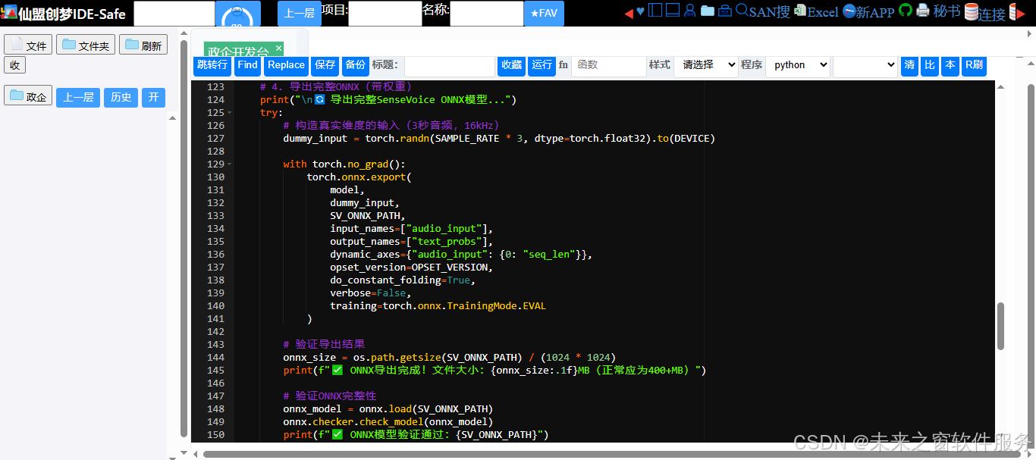The height and width of the screenshot is (460, 1036).
Task: Click the R刷 refresh button
Action: click(x=975, y=65)
